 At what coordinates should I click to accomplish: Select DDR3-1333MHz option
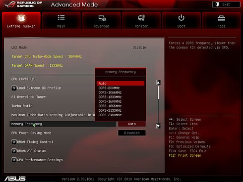point(110,97)
